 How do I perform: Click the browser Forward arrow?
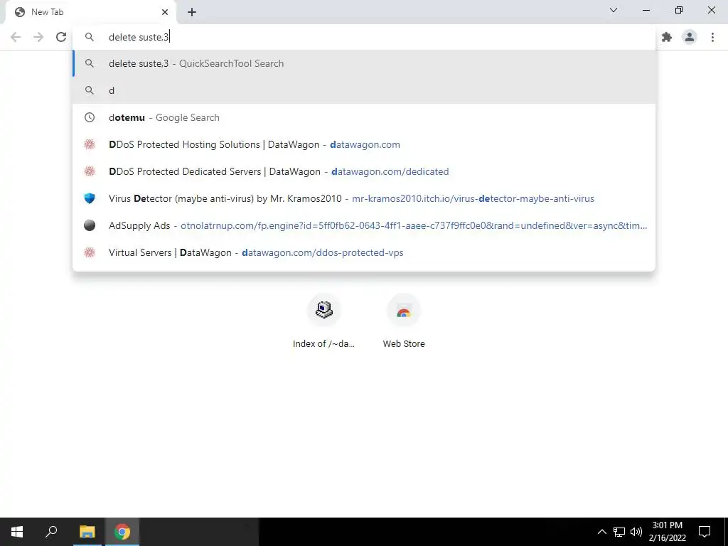coord(38,37)
